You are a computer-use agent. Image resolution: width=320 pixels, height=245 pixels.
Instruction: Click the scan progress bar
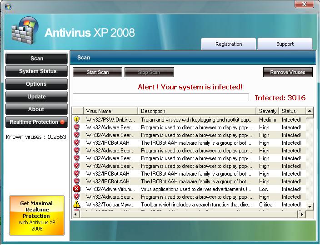click(x=161, y=98)
